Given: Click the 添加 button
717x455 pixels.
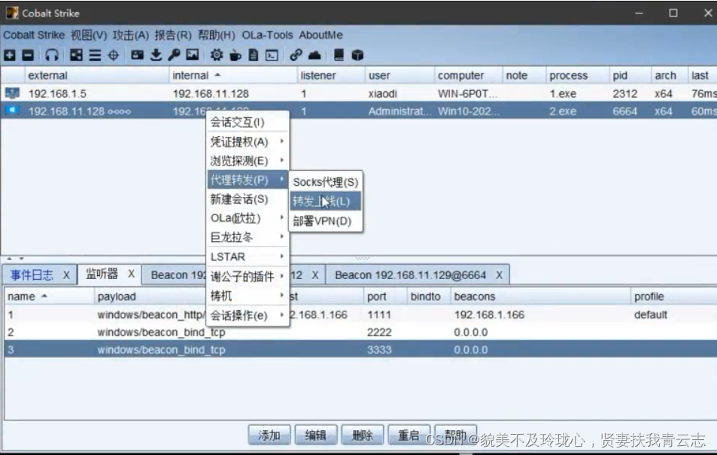Looking at the screenshot, I should pos(269,435).
